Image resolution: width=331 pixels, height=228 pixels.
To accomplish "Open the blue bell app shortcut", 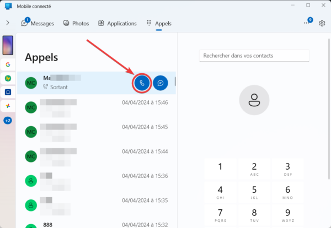I will pyautogui.click(x=8, y=92).
